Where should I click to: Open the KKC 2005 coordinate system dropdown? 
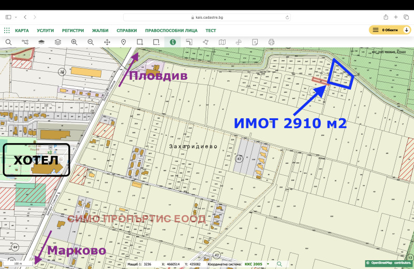tap(254, 264)
